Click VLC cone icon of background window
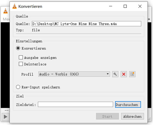 (x=5, y=11)
